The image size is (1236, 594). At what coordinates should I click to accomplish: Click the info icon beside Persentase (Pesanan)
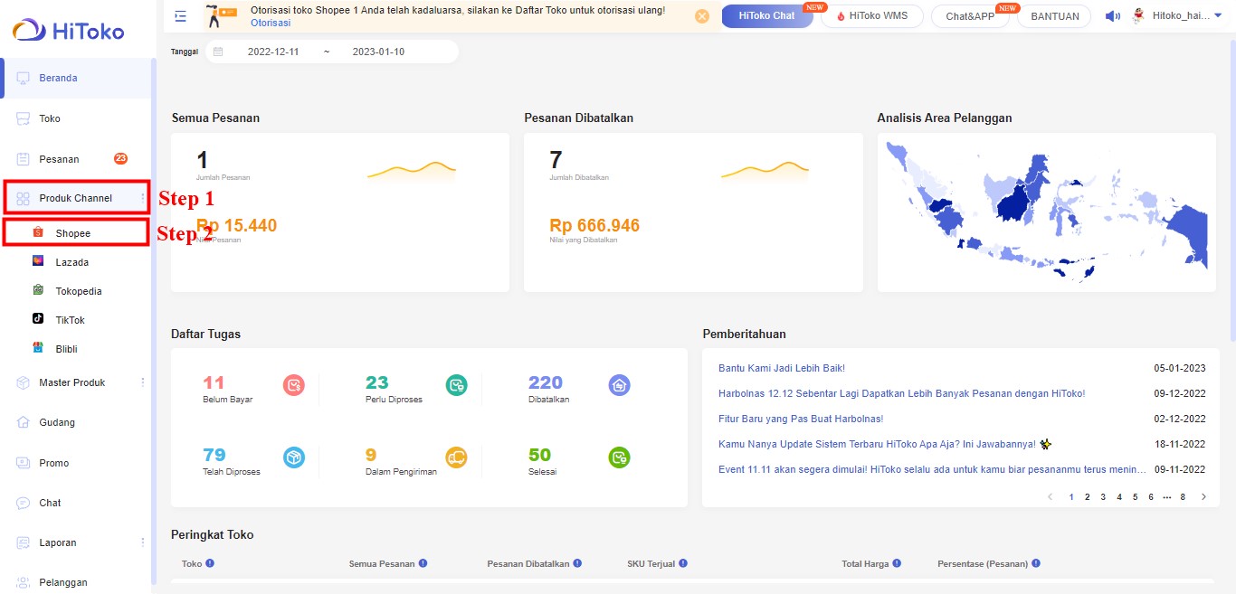(1036, 563)
